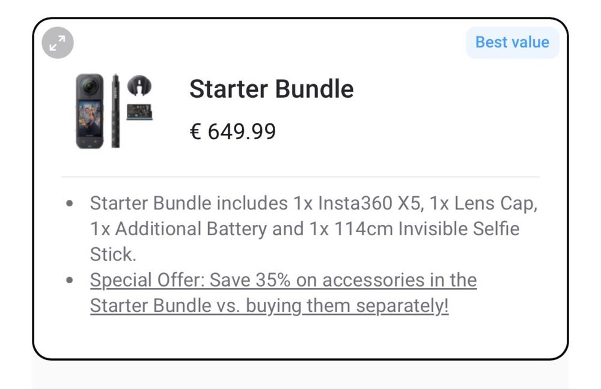This screenshot has width=601, height=390.
Task: Click the bullet before "Starter Bundle includes"
Action: 70,204
